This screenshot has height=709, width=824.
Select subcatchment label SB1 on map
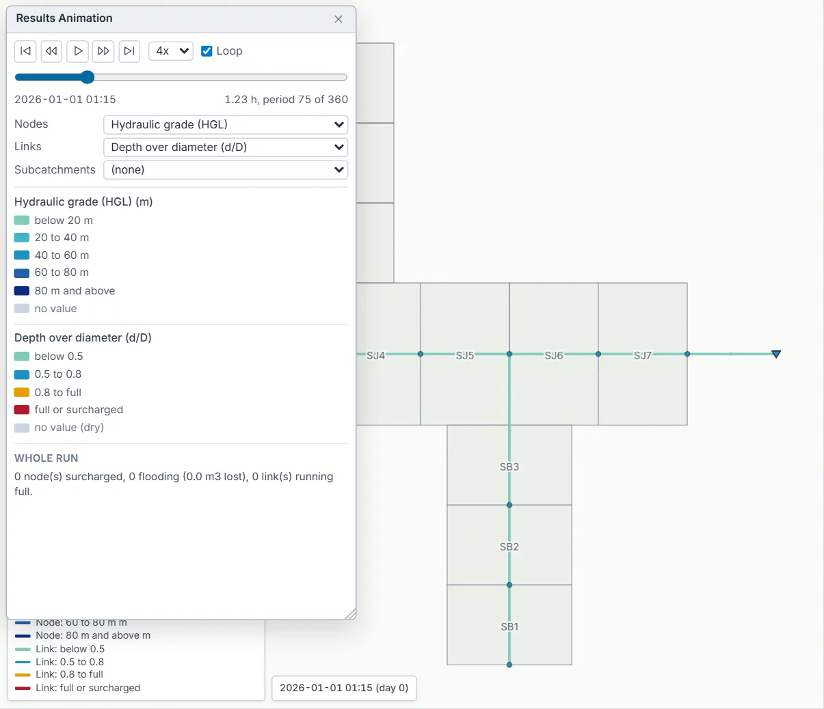click(509, 627)
